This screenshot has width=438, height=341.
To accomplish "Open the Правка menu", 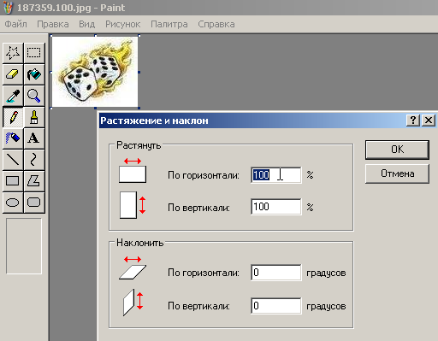I will [x=53, y=24].
